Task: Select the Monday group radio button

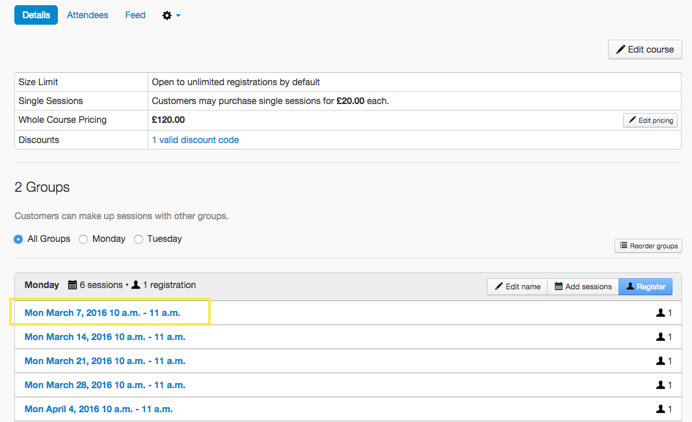Action: click(83, 239)
